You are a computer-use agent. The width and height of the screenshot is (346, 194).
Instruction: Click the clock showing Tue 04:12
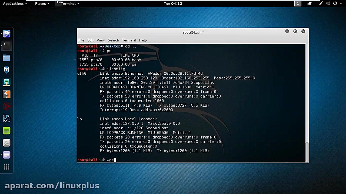173,4
